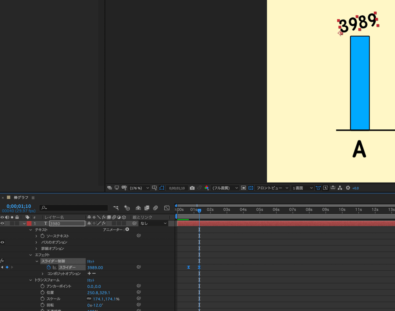Click the reset exposure icon in viewer

348,188
